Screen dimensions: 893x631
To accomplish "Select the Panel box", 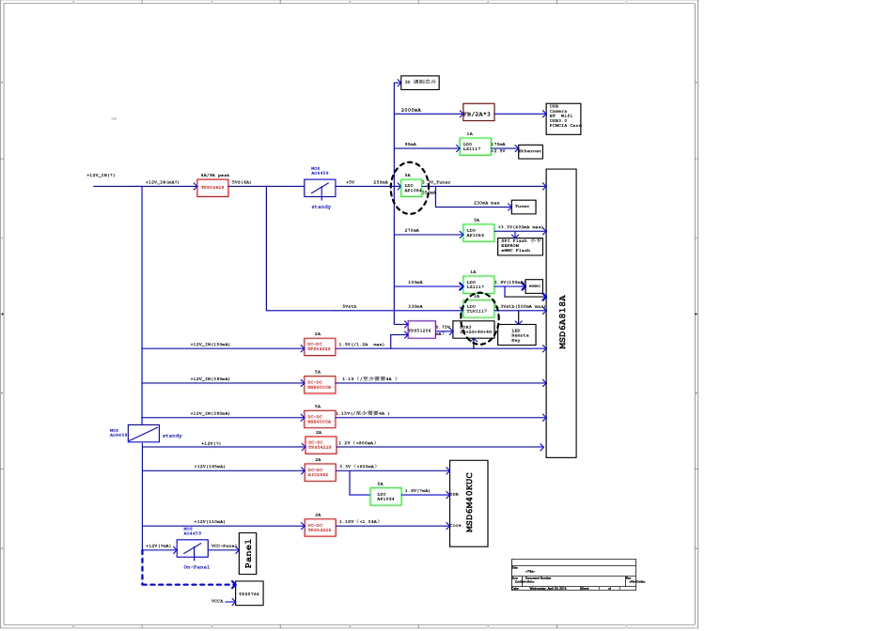I will point(247,553).
